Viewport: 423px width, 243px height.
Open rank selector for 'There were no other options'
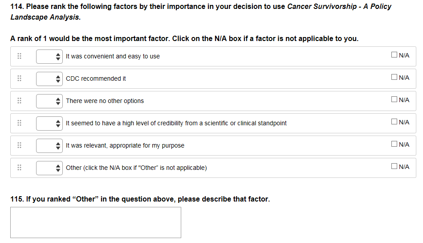[49, 101]
